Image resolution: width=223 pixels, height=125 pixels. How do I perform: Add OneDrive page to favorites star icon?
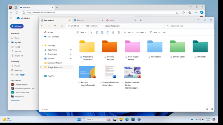pos(177,13)
